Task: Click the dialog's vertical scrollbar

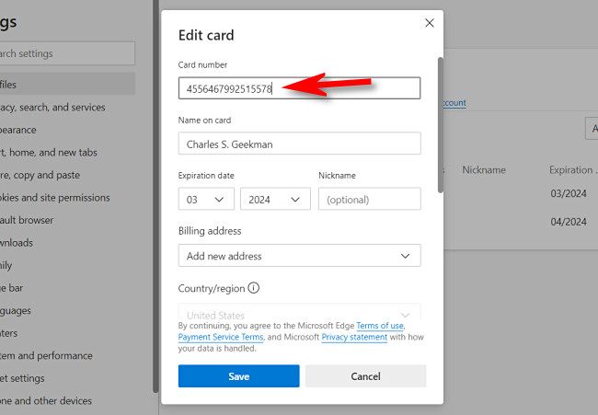Action: pos(441,125)
